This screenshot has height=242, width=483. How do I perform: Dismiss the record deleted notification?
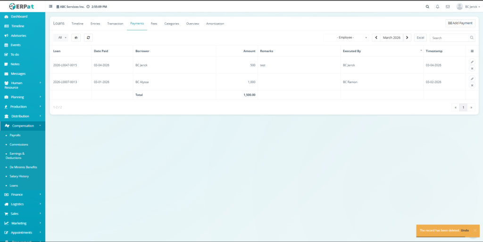click(x=475, y=230)
